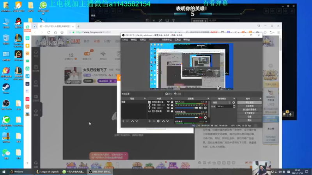The width and height of the screenshot is (312, 175).
Task: Open a new browser tab
Action: pyautogui.click(x=78, y=26)
